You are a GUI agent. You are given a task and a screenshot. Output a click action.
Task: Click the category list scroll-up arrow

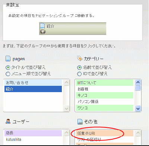138,82
